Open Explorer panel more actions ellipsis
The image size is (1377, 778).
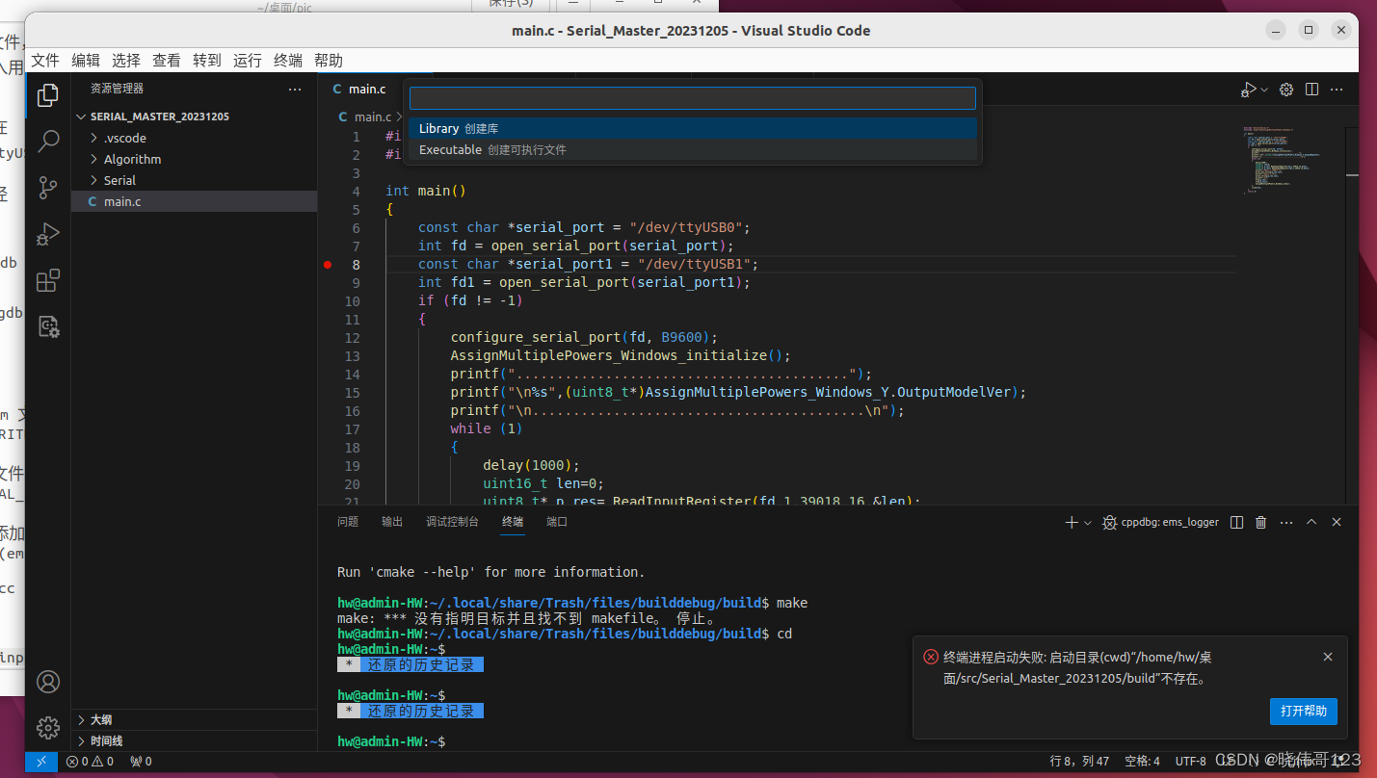[x=295, y=89]
